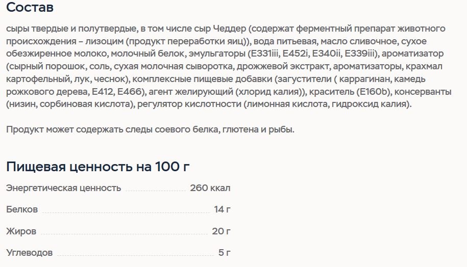Click the E331iii emulsifier code
467x267 pixels.
point(264,54)
